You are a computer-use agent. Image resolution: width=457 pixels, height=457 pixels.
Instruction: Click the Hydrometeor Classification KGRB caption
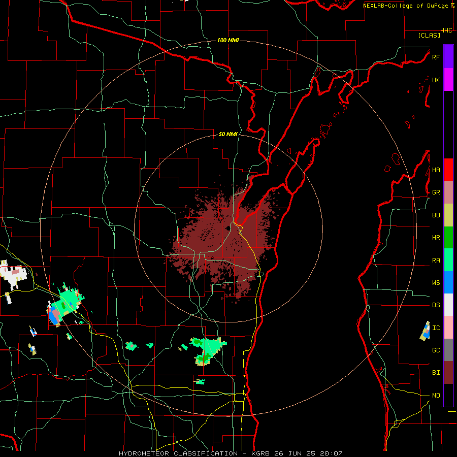point(231,453)
